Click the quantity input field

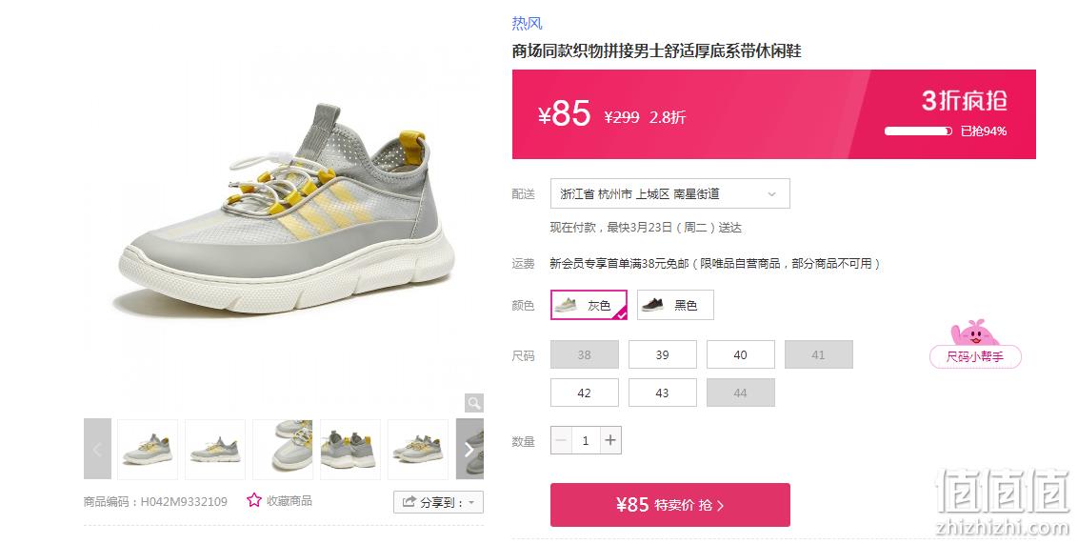(586, 440)
